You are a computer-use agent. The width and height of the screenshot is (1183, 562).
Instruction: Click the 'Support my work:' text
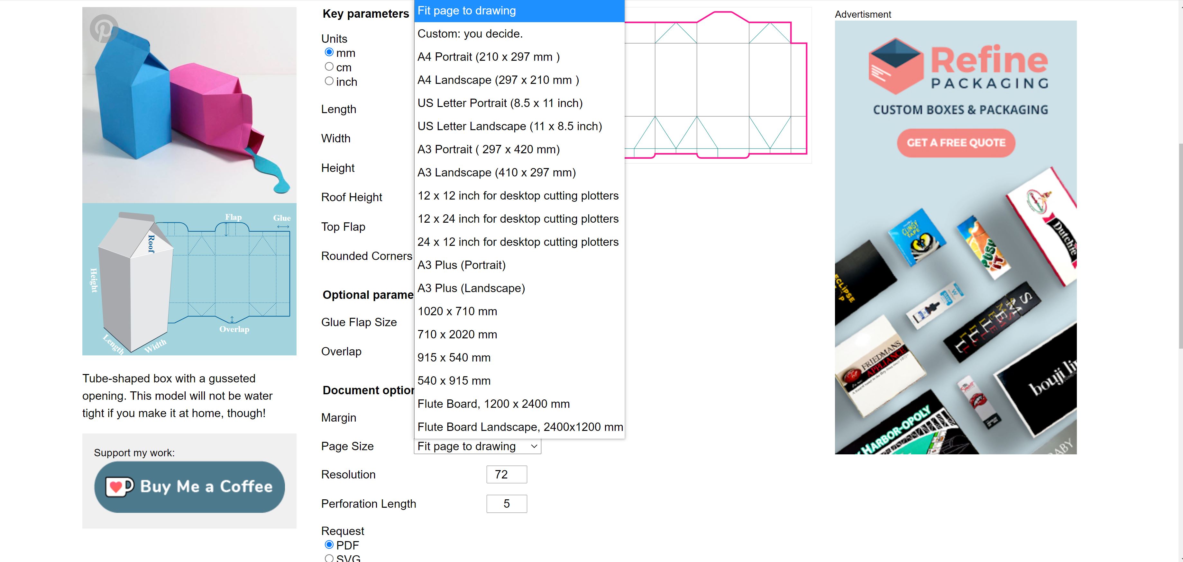click(x=134, y=453)
